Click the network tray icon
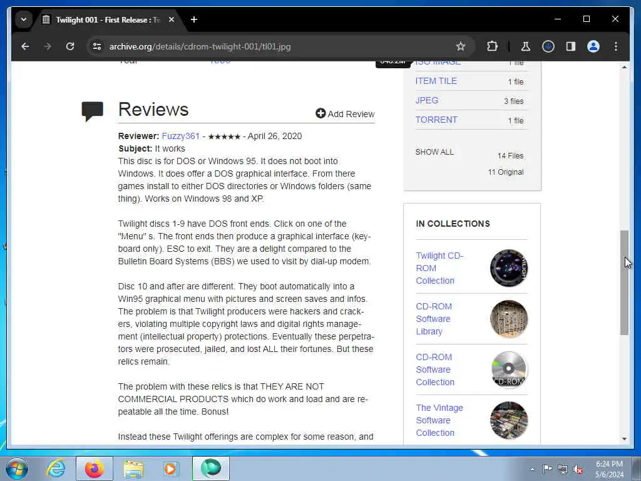The image size is (641, 481). tap(563, 469)
